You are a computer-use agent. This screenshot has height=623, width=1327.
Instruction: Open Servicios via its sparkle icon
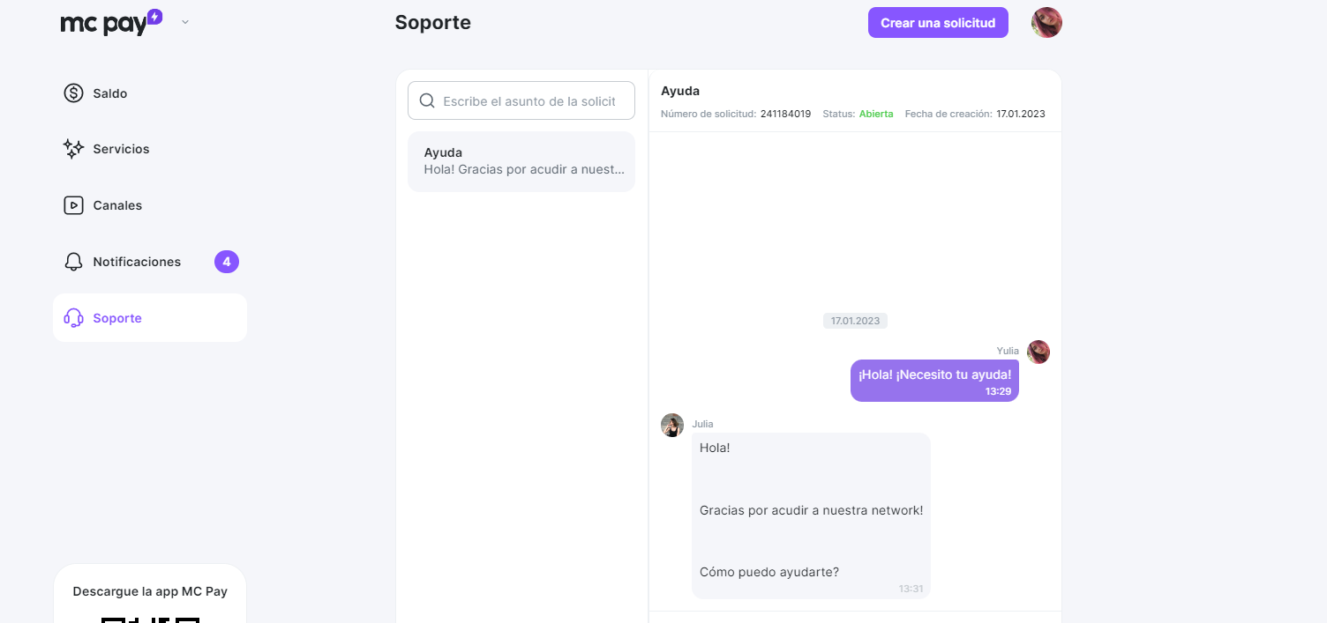click(x=74, y=149)
